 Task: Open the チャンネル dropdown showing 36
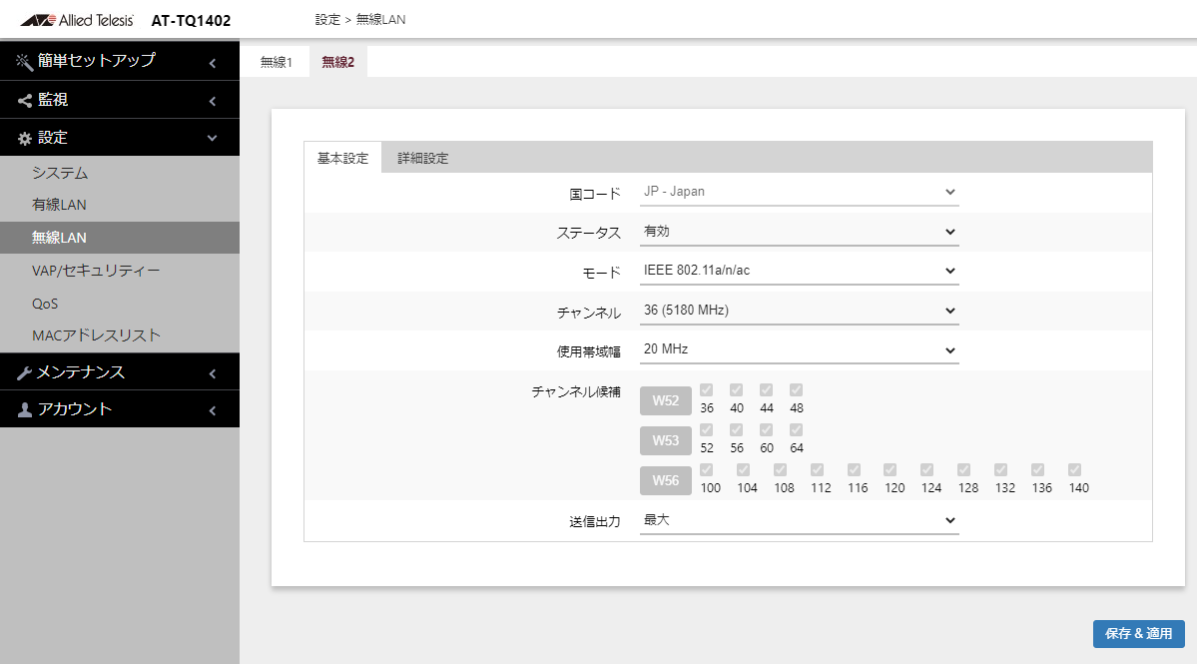(800, 311)
